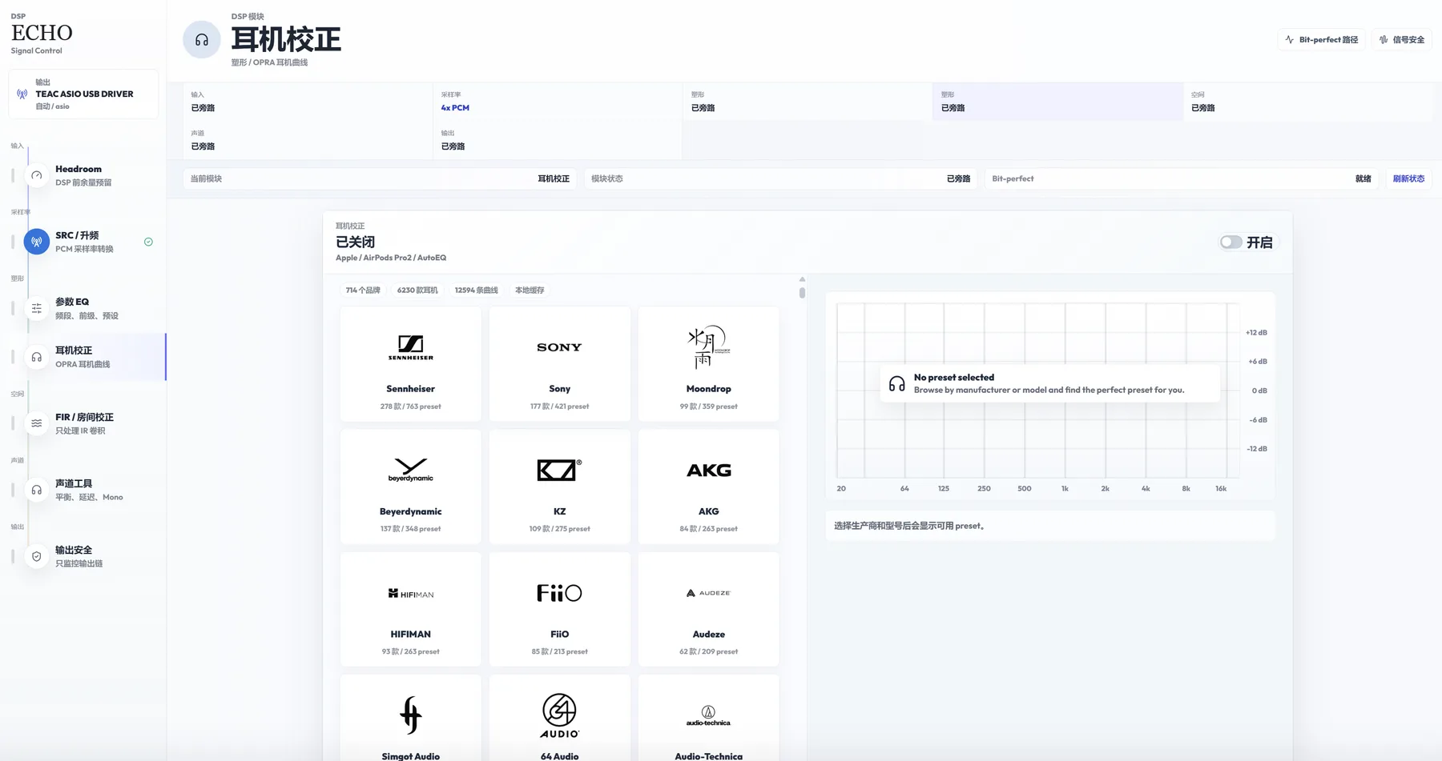Click the 12594 条曲线 chip
Viewport: 1442px width, 761px height.
pos(477,290)
